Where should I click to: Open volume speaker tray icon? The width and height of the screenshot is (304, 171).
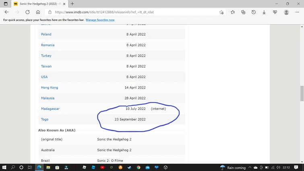pyautogui.click(x=278, y=167)
